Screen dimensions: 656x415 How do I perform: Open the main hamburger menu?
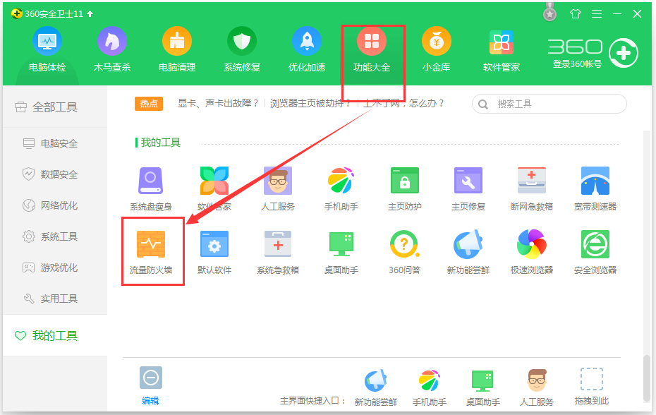(596, 12)
